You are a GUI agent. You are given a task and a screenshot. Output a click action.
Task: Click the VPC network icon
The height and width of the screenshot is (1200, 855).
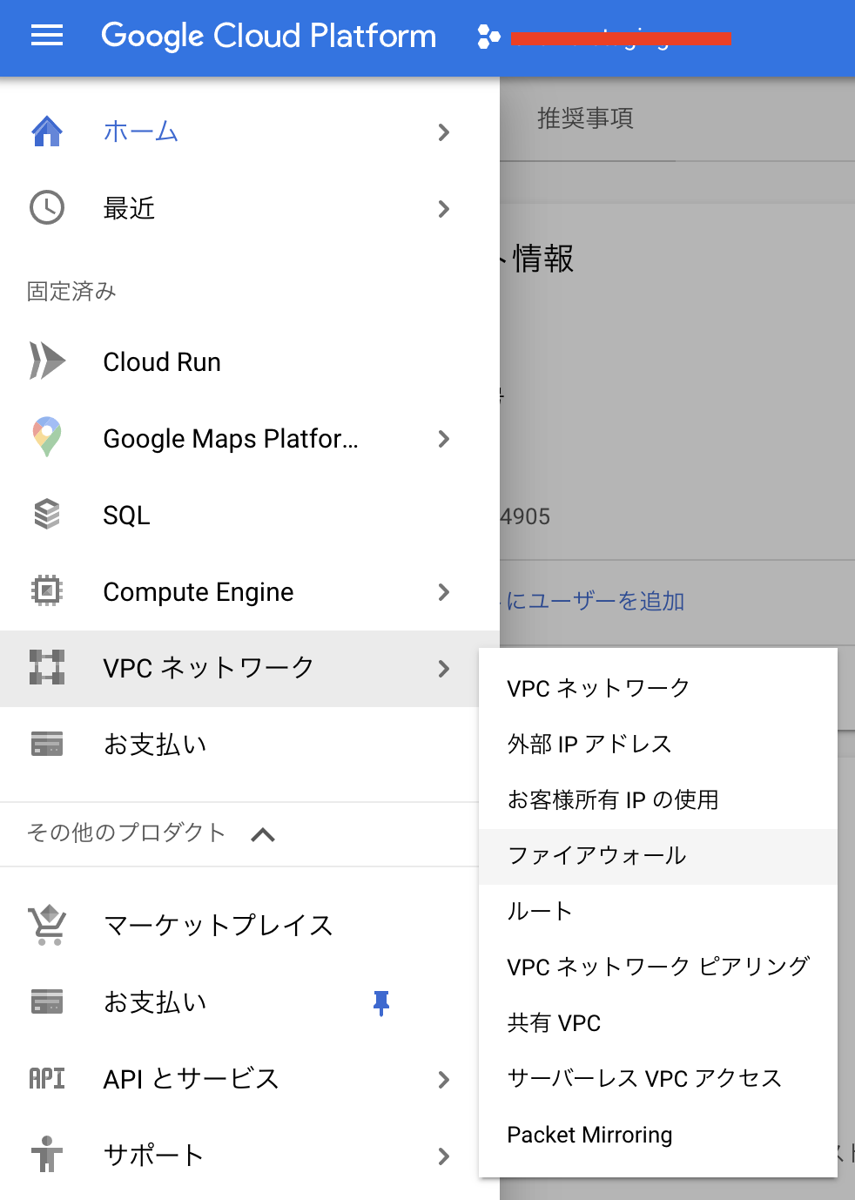coord(47,667)
